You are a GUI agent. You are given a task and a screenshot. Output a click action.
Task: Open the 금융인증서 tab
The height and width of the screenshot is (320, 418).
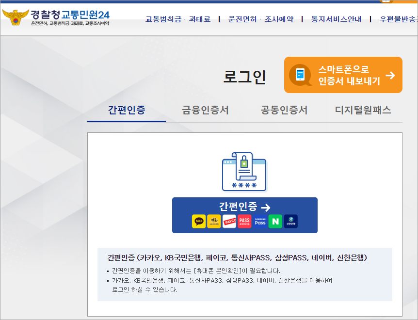pos(205,110)
